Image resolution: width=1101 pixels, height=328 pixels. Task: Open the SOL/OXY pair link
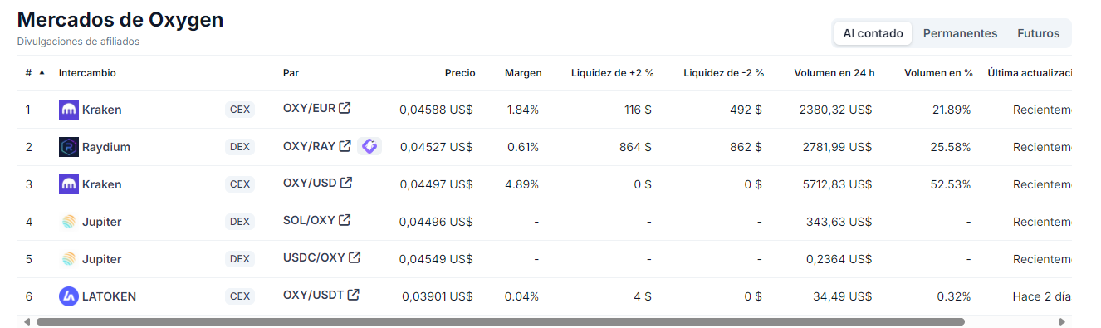pyautogui.click(x=309, y=220)
